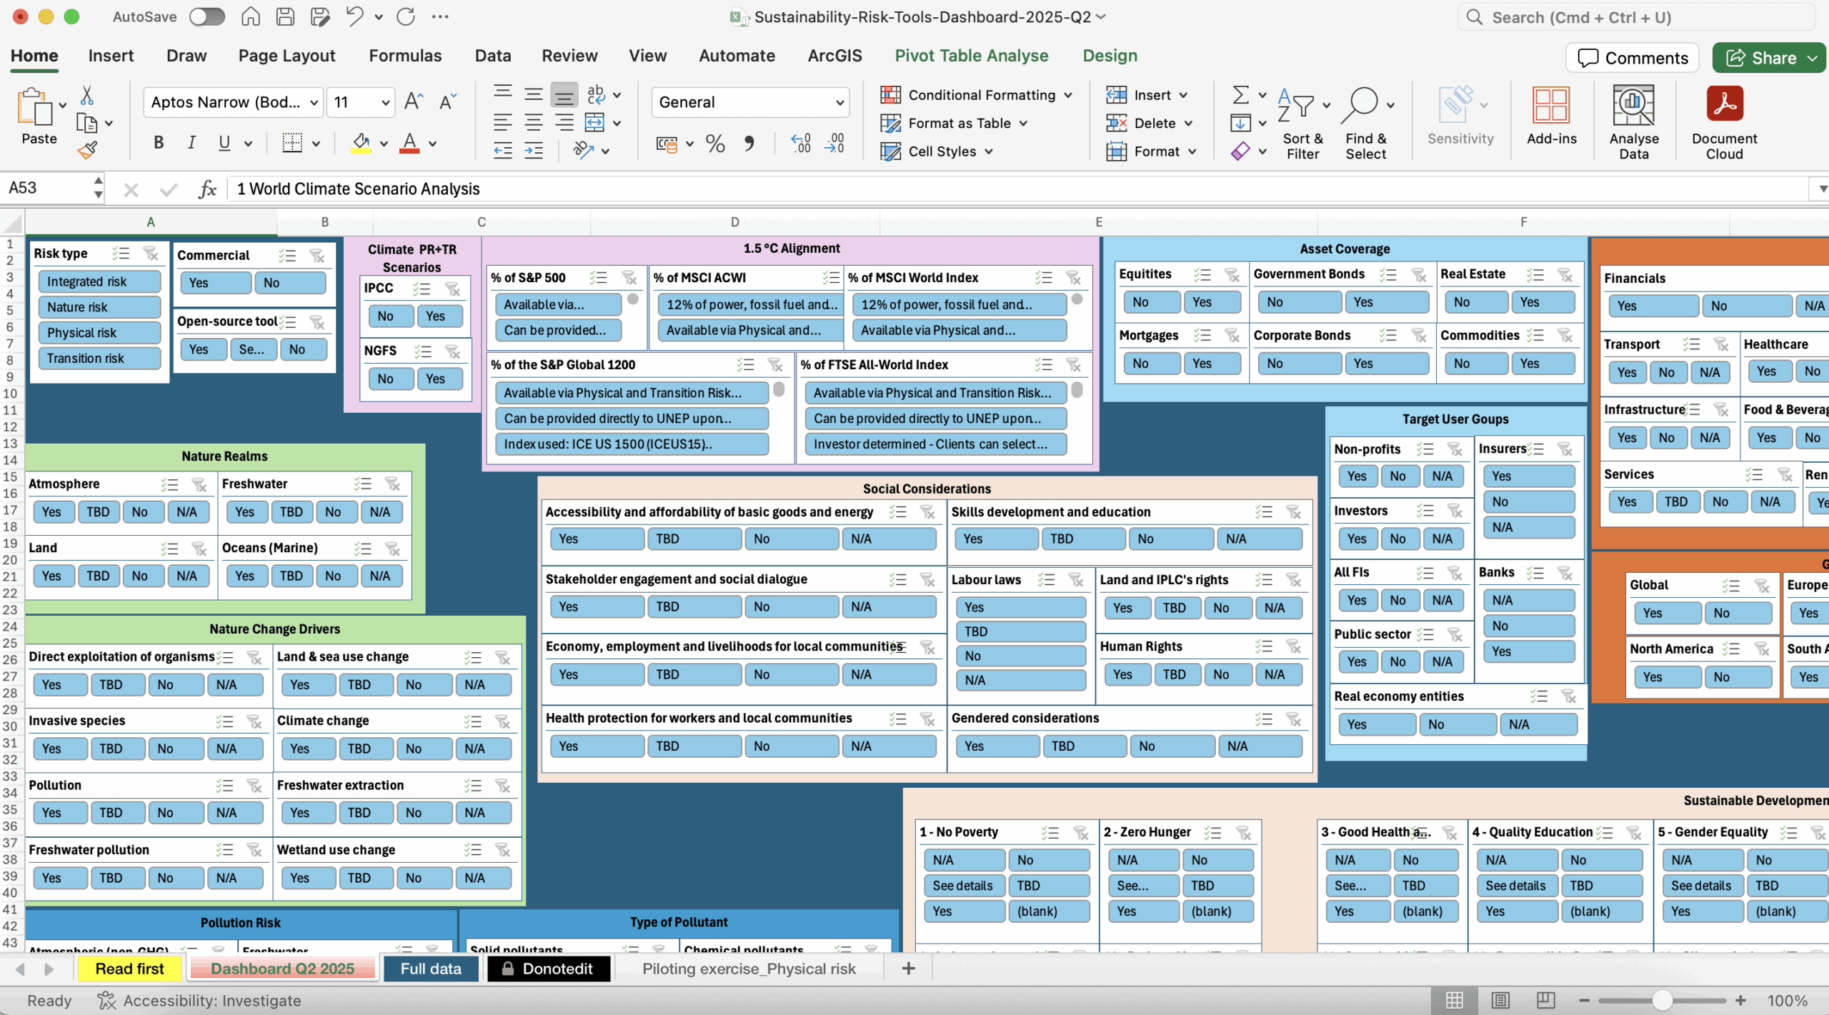Open the Pivot Table Analyse tab
Image resolution: width=1829 pixels, height=1015 pixels.
[971, 56]
